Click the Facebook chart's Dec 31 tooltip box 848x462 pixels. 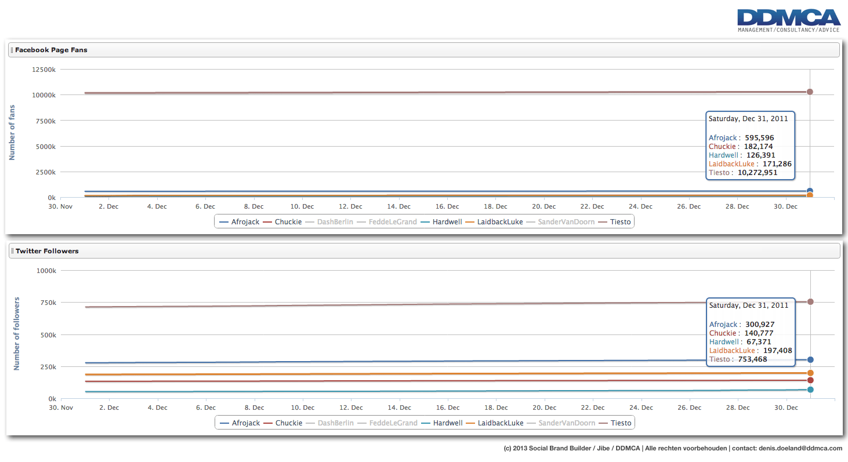point(749,145)
